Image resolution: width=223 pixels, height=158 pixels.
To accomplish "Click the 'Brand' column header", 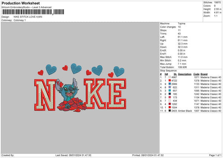I will pyautogui.click(x=204, y=74).
